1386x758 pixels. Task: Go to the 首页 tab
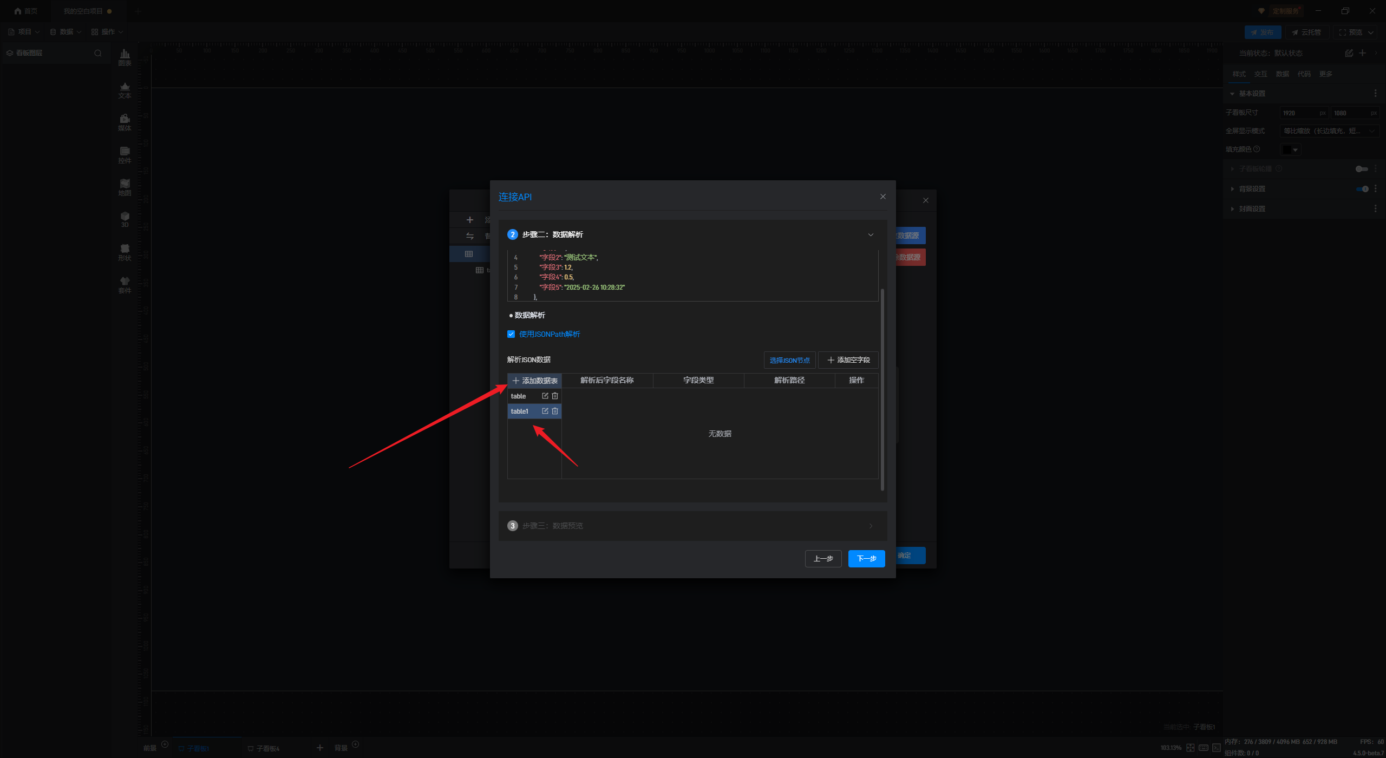(26, 11)
